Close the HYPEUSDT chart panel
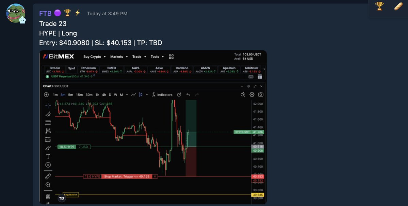The image size is (408, 206). point(261,86)
